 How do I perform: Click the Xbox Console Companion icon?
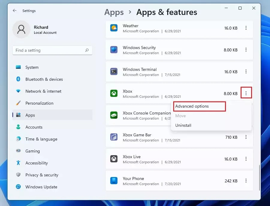[x=113, y=115]
